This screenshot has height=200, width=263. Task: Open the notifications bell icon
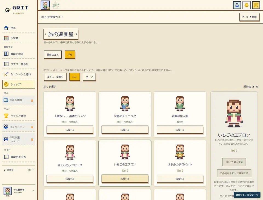tap(246, 5)
